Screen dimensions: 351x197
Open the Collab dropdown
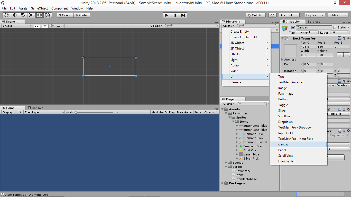pos(256,15)
